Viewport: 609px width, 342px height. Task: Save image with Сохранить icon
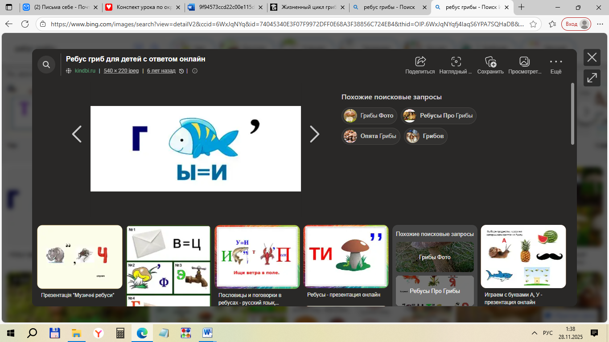(490, 62)
